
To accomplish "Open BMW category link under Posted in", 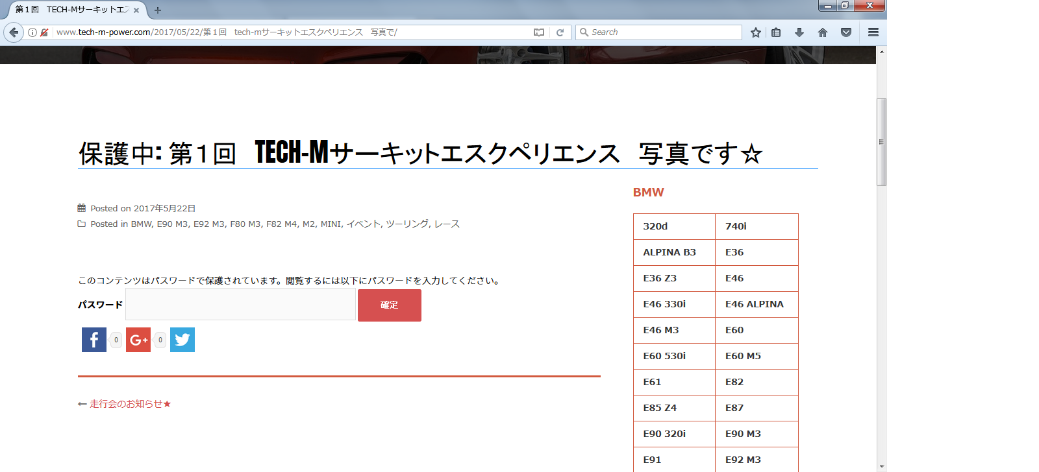I will (x=141, y=224).
